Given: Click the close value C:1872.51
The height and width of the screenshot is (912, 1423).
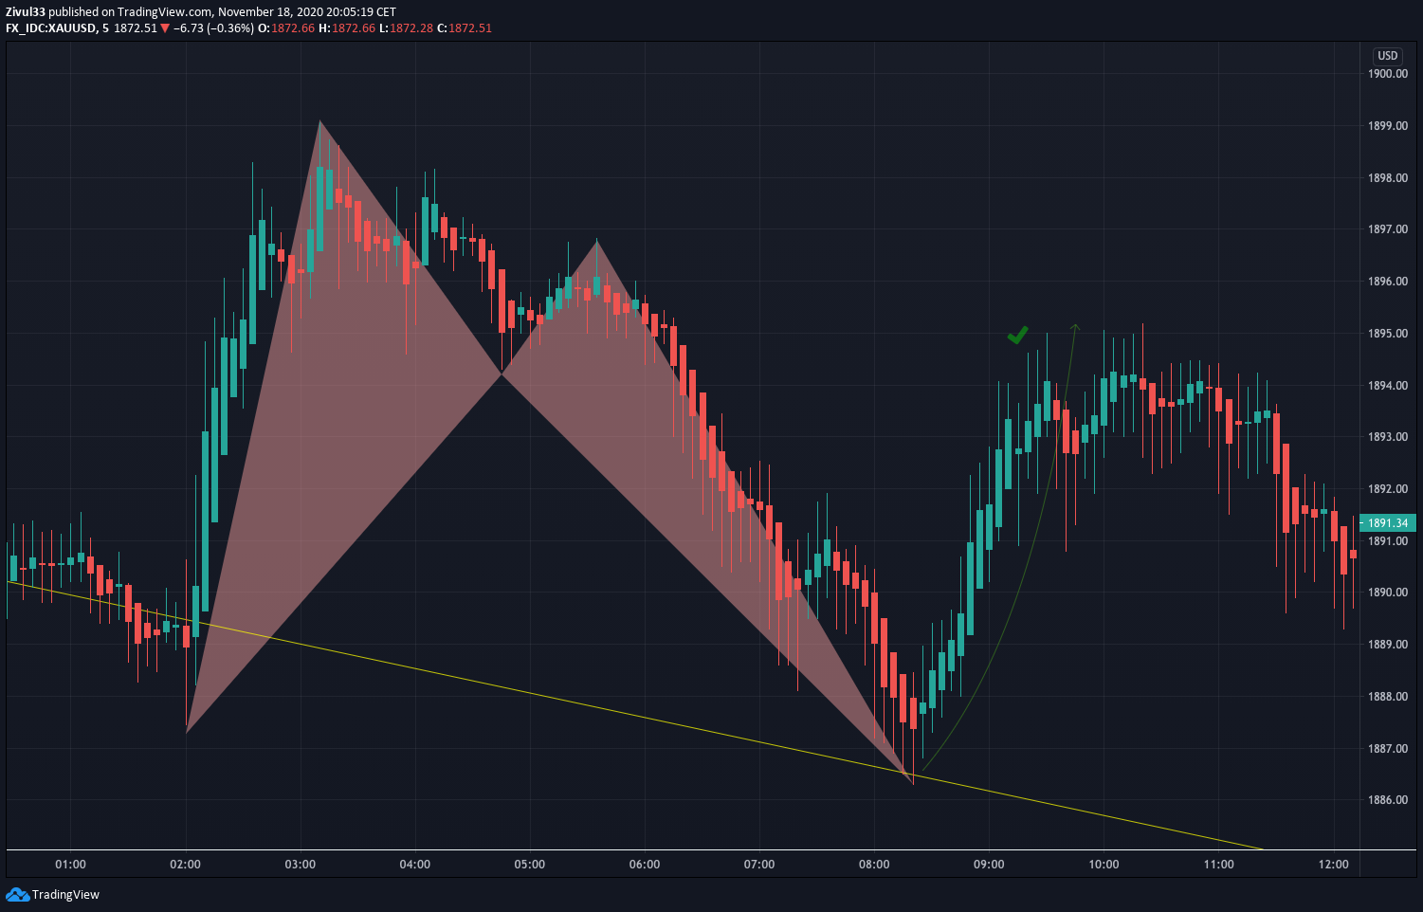Looking at the screenshot, I should [x=465, y=28].
